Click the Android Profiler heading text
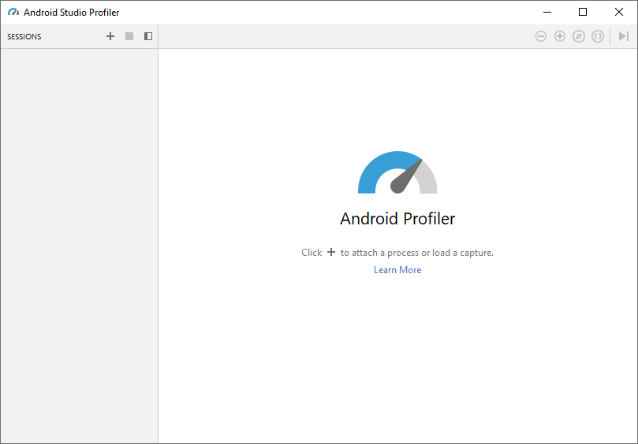 (397, 219)
